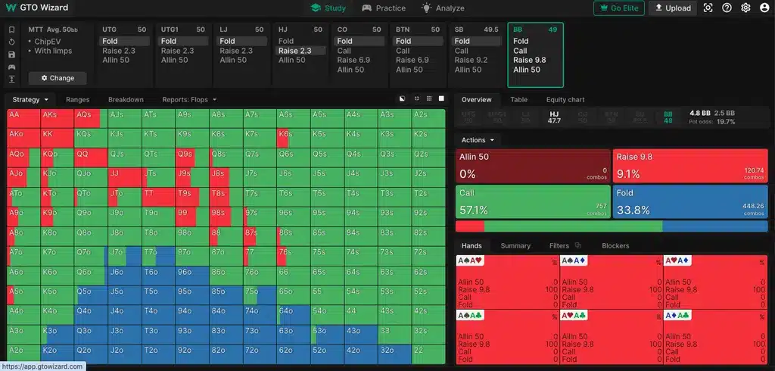This screenshot has width=775, height=371.
Task: Click the reset history icon in sidebar
Action: (x=12, y=42)
